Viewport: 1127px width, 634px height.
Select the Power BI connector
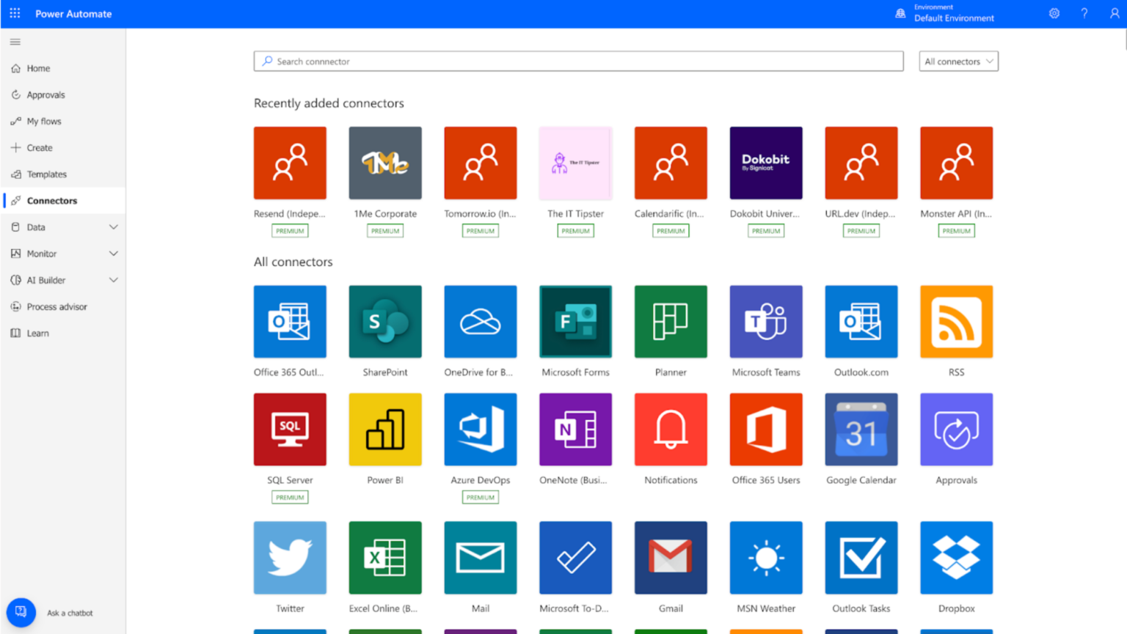click(x=385, y=429)
